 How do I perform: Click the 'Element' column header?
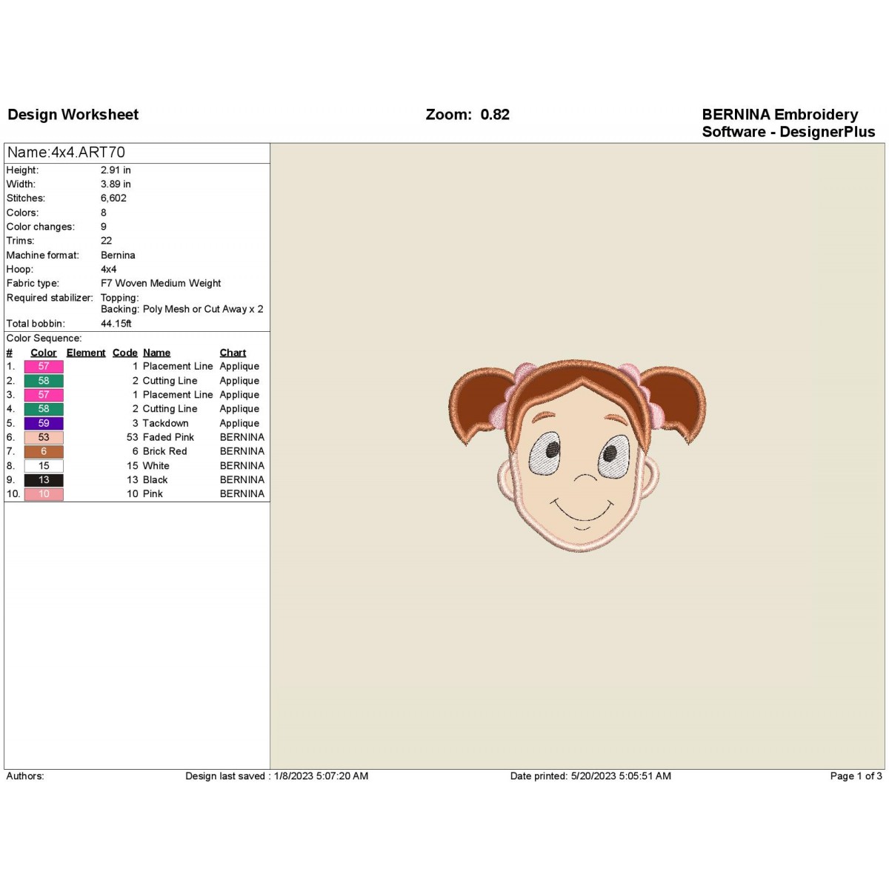click(x=86, y=353)
